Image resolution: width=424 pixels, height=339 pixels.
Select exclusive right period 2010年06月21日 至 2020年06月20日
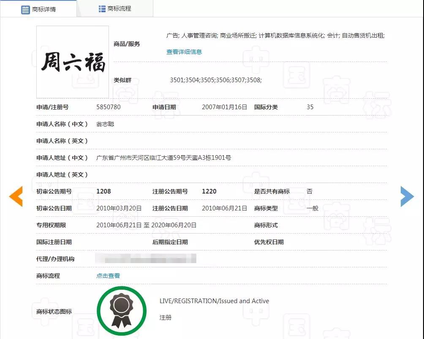[x=146, y=225]
